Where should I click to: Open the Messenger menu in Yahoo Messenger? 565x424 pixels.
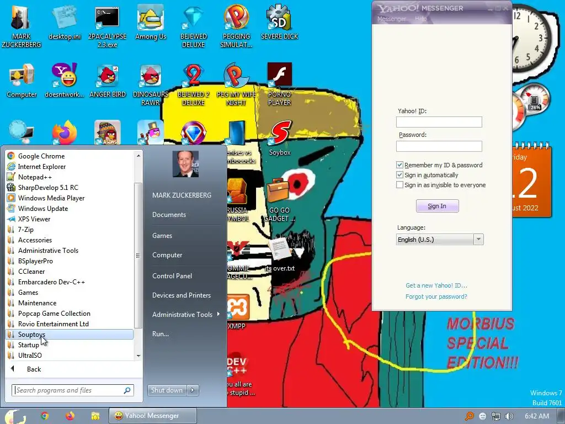(x=391, y=19)
